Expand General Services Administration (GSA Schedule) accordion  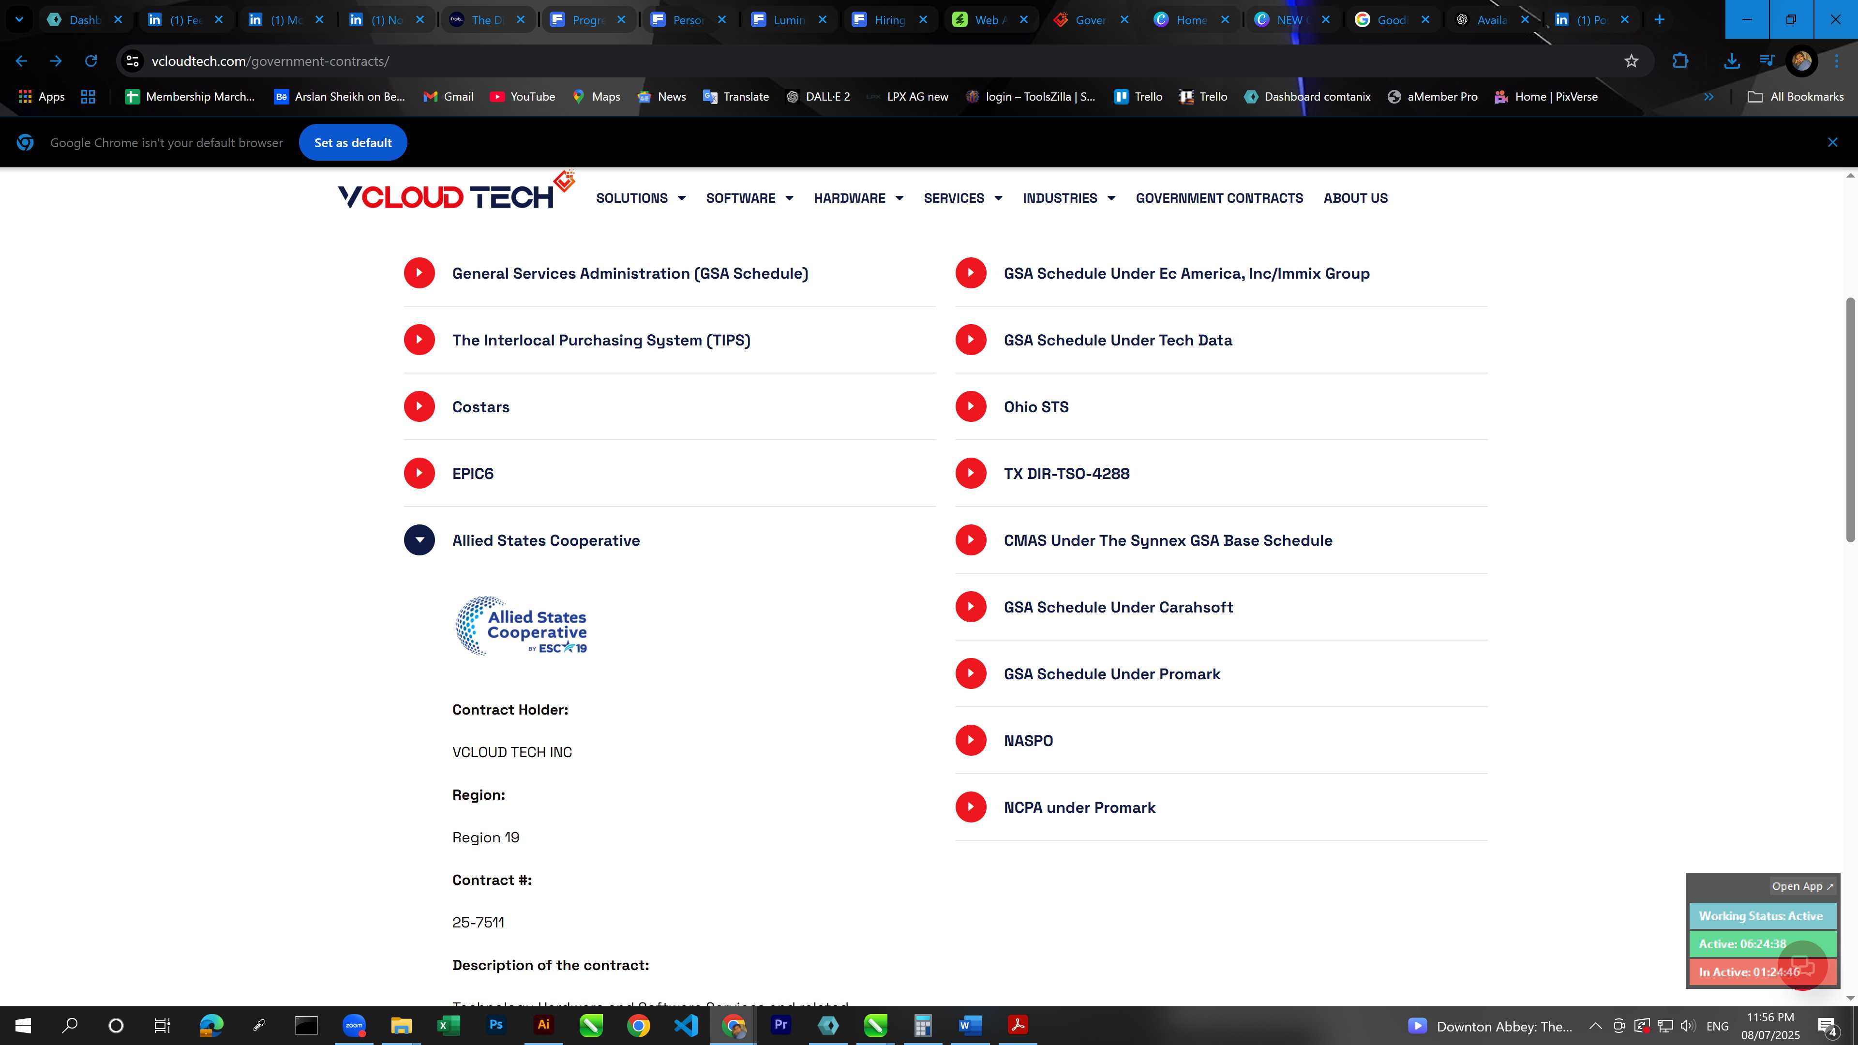pyautogui.click(x=669, y=273)
